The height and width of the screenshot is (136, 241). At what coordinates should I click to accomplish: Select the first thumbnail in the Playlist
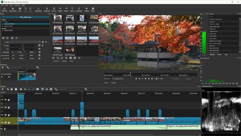[x=57, y=18]
